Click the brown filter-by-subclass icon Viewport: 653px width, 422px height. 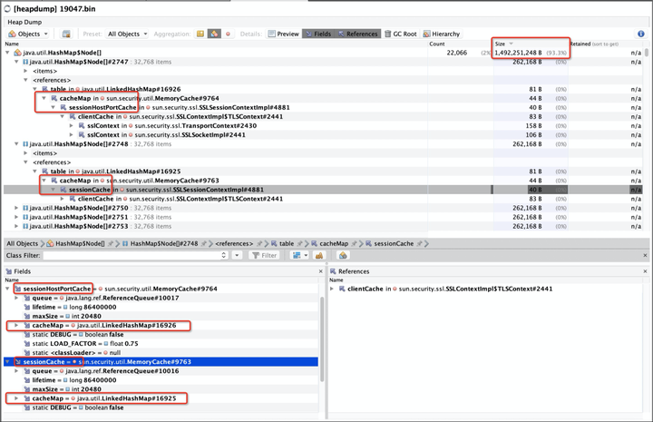coord(319,255)
